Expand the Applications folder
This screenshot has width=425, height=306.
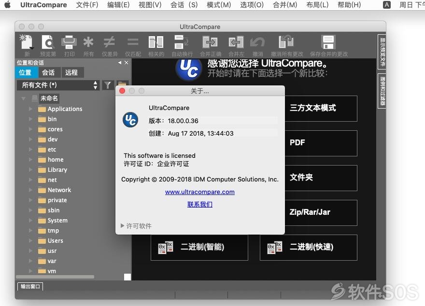[x=30, y=109]
